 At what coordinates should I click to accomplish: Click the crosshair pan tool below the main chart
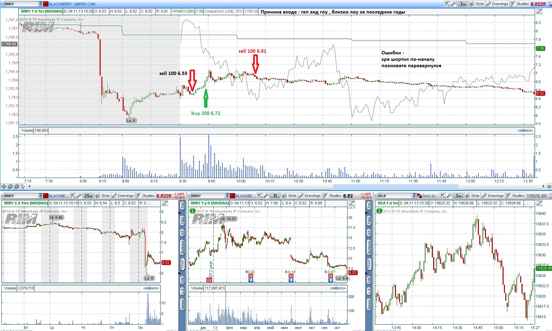pyautogui.click(x=4, y=186)
